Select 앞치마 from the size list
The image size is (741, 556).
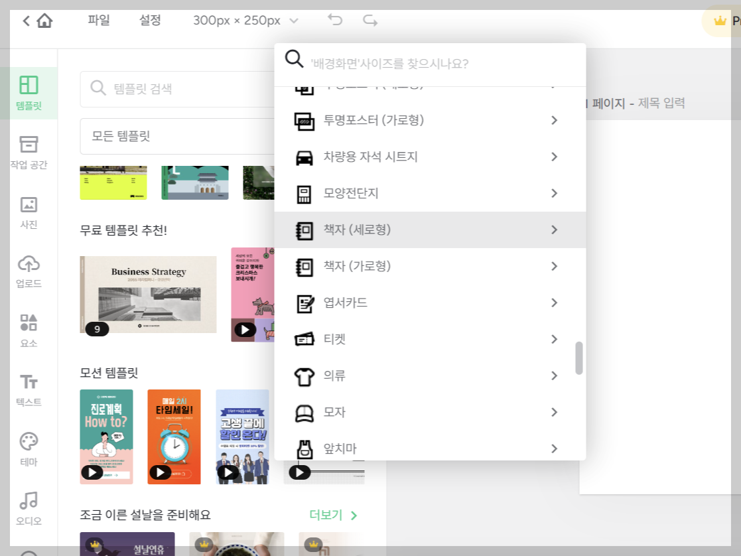[x=430, y=447]
